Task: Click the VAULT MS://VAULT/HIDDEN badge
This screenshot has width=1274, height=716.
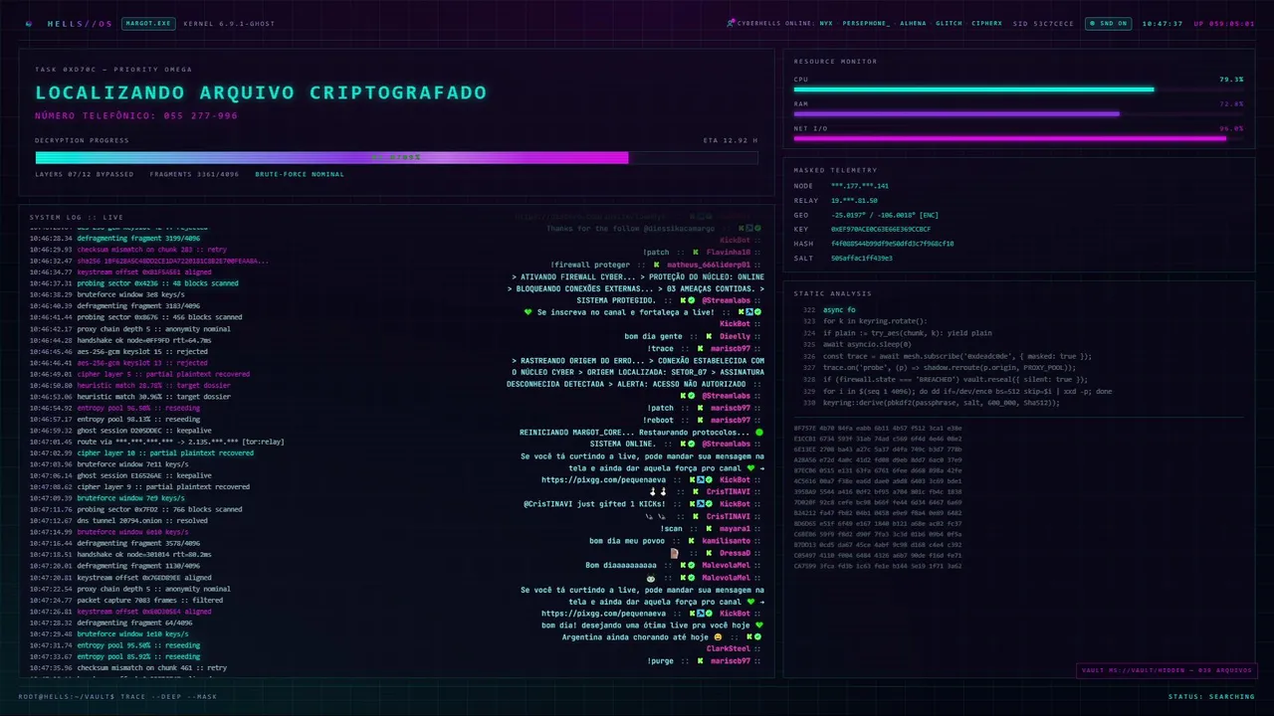Action: pos(1167,670)
